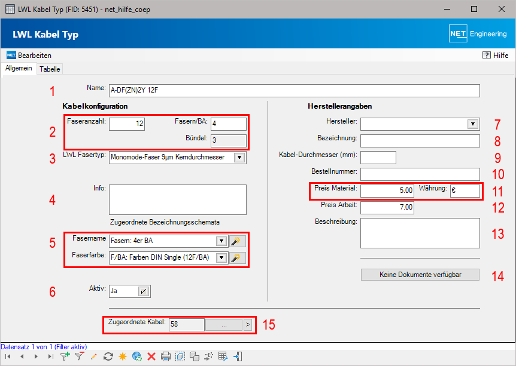Open the Fasername dropdown list

coord(221,241)
